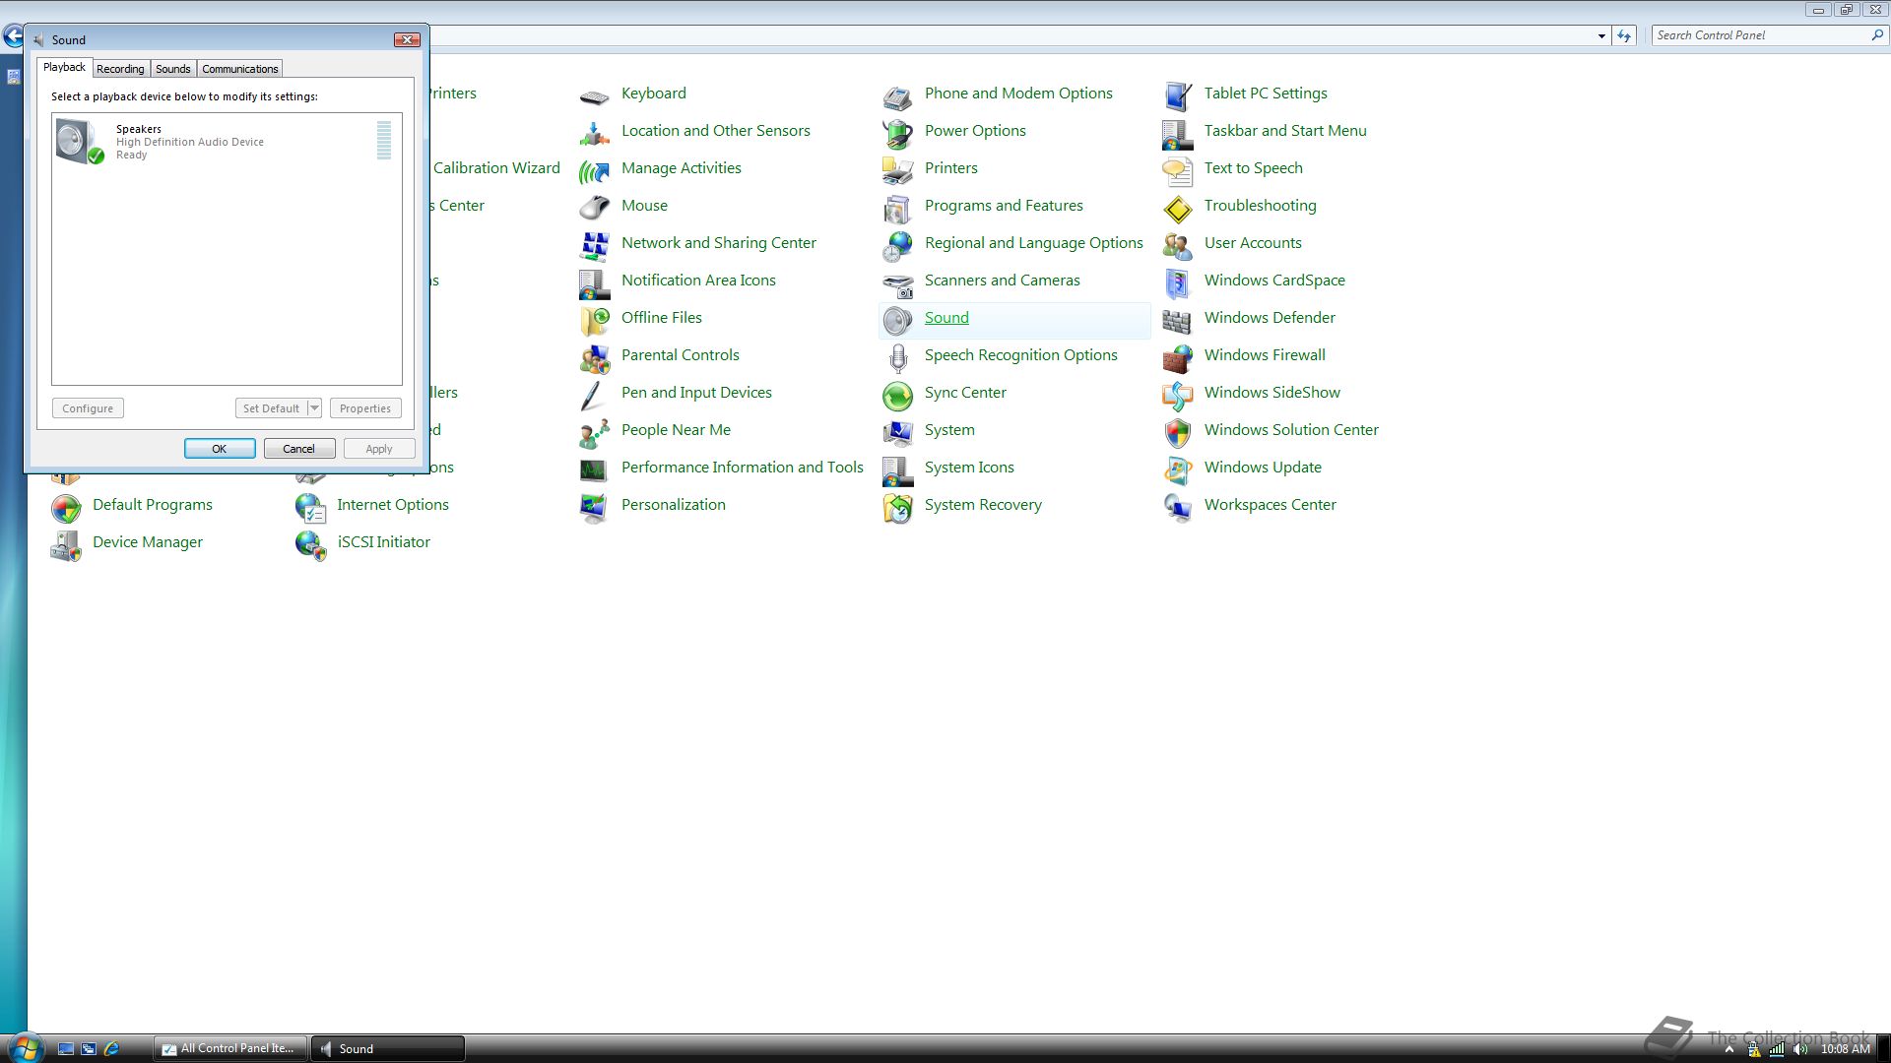
Task: Open the Communications tab
Action: [240, 69]
